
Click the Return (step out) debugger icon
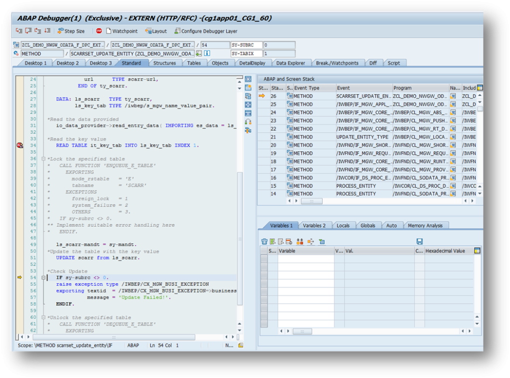pyautogui.click(x=38, y=31)
